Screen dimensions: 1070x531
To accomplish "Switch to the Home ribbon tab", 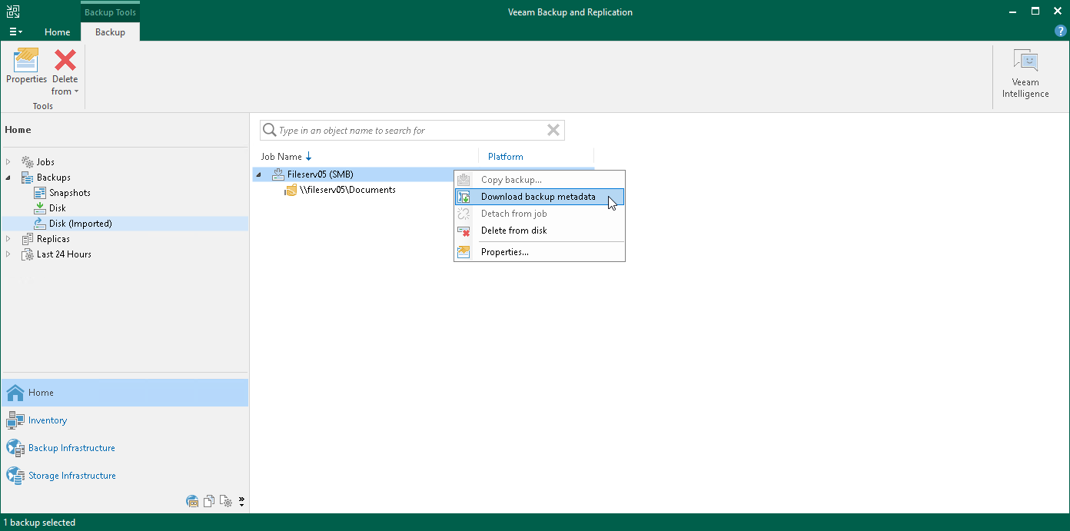I will (57, 32).
